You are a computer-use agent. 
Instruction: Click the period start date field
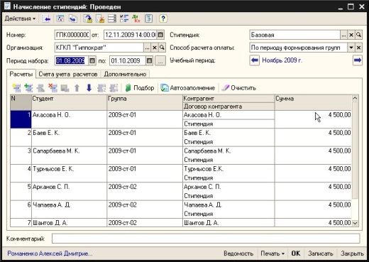[72, 61]
